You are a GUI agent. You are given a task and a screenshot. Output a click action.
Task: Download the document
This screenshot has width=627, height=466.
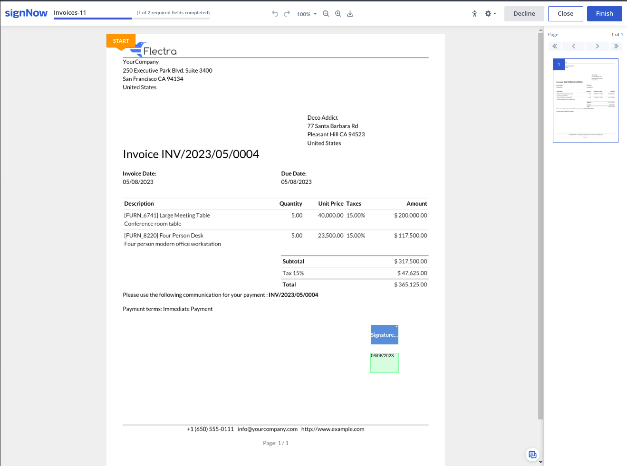click(350, 14)
